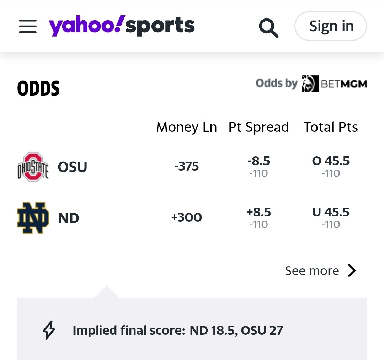The image size is (384, 360).
Task: Expand the See more odds section
Action: pyautogui.click(x=312, y=270)
